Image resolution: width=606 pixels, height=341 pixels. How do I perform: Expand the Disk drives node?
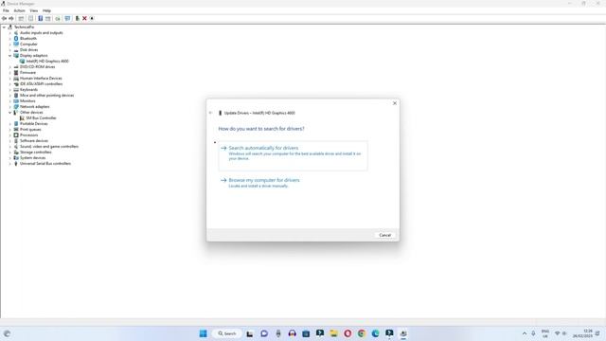[x=10, y=50]
